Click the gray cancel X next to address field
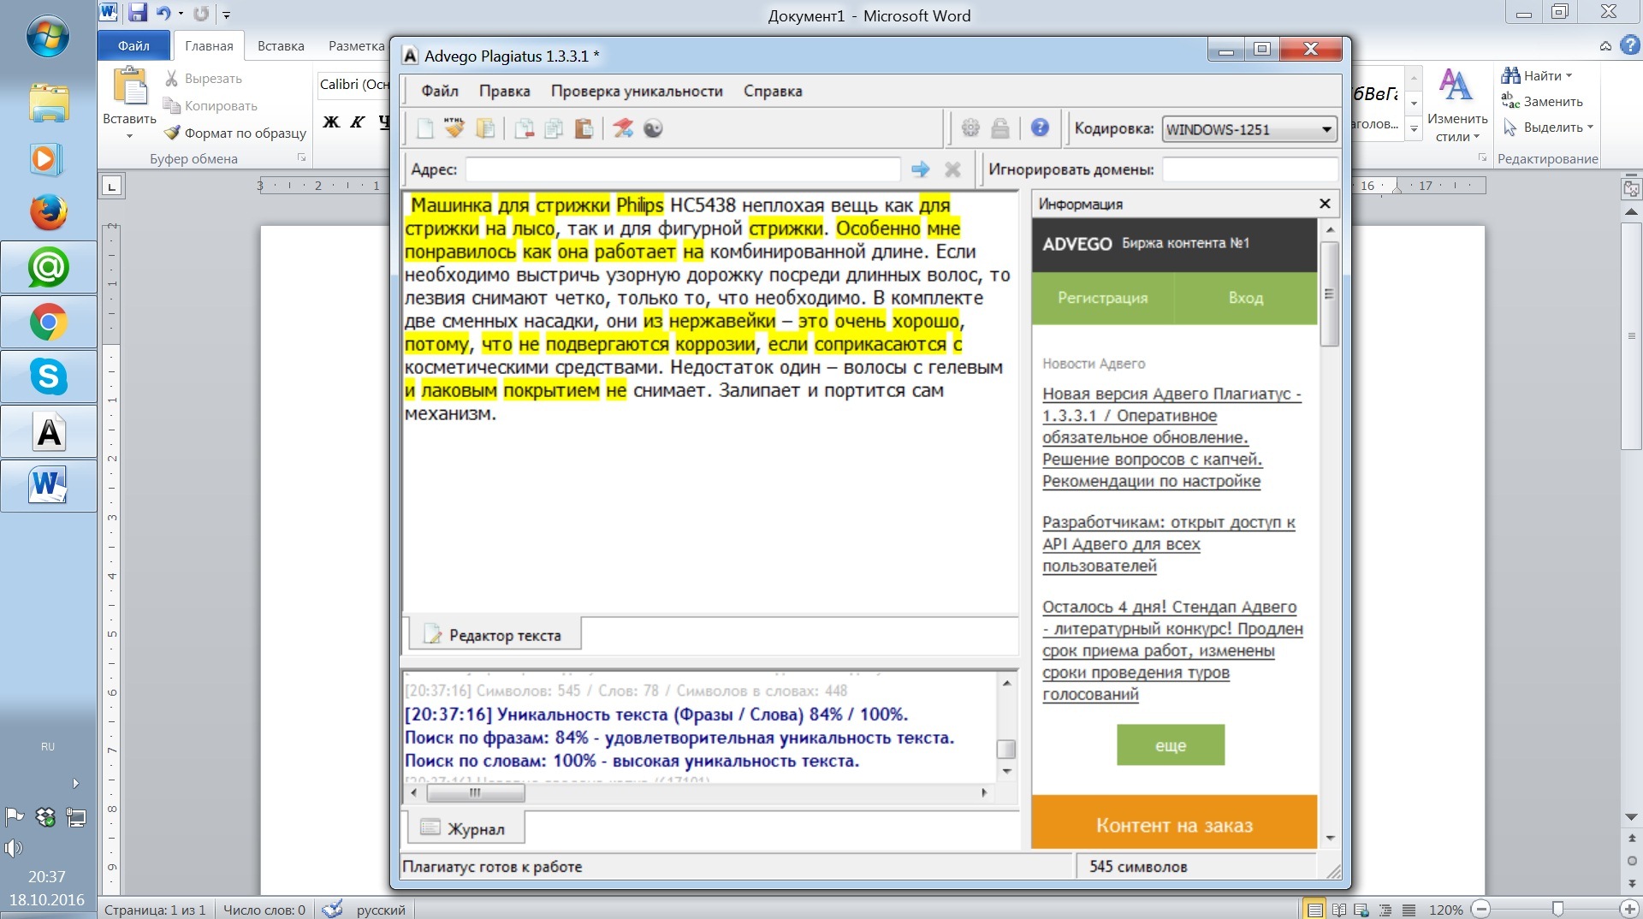The width and height of the screenshot is (1643, 919). [952, 169]
